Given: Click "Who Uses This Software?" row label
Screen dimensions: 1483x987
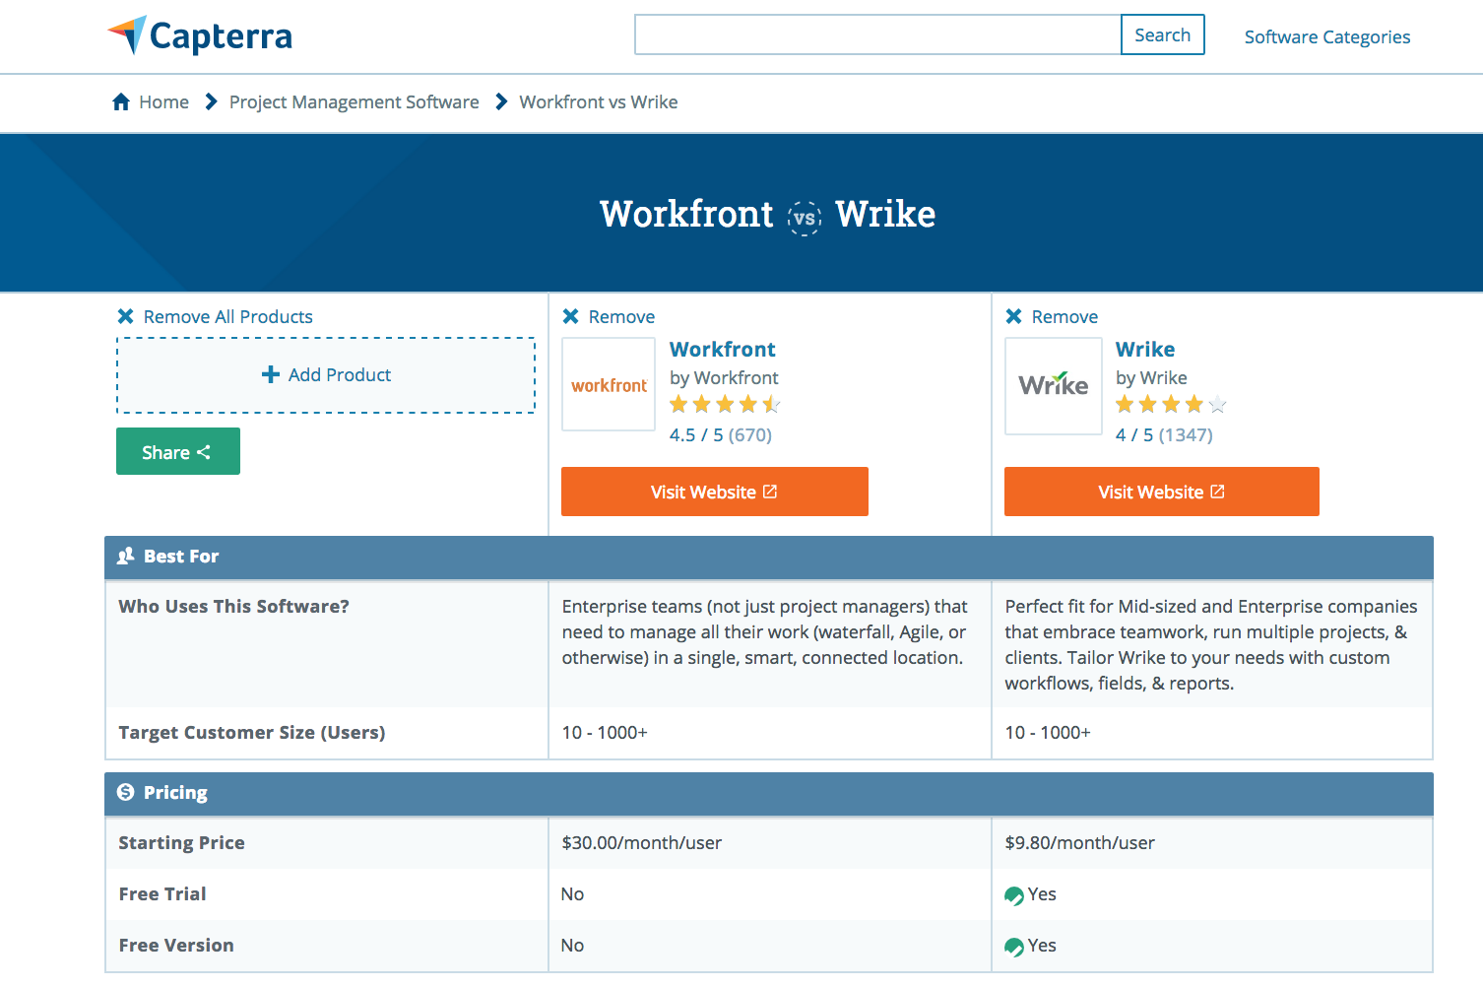Looking at the screenshot, I should pos(233,606).
